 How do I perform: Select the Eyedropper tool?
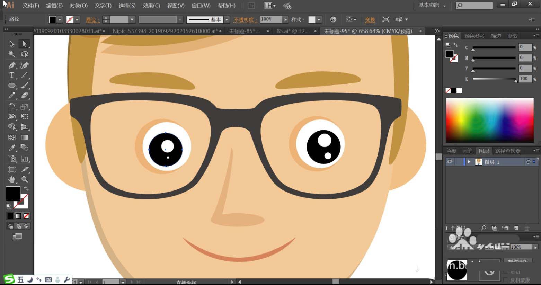[x=12, y=148]
